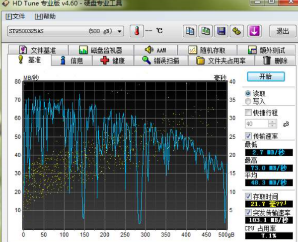Click the copy text to clipboard icon
The height and width of the screenshot is (242, 298).
click(x=190, y=31)
